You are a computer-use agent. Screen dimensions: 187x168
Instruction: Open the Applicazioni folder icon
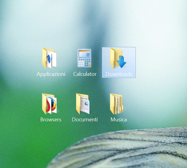[x=49, y=58]
